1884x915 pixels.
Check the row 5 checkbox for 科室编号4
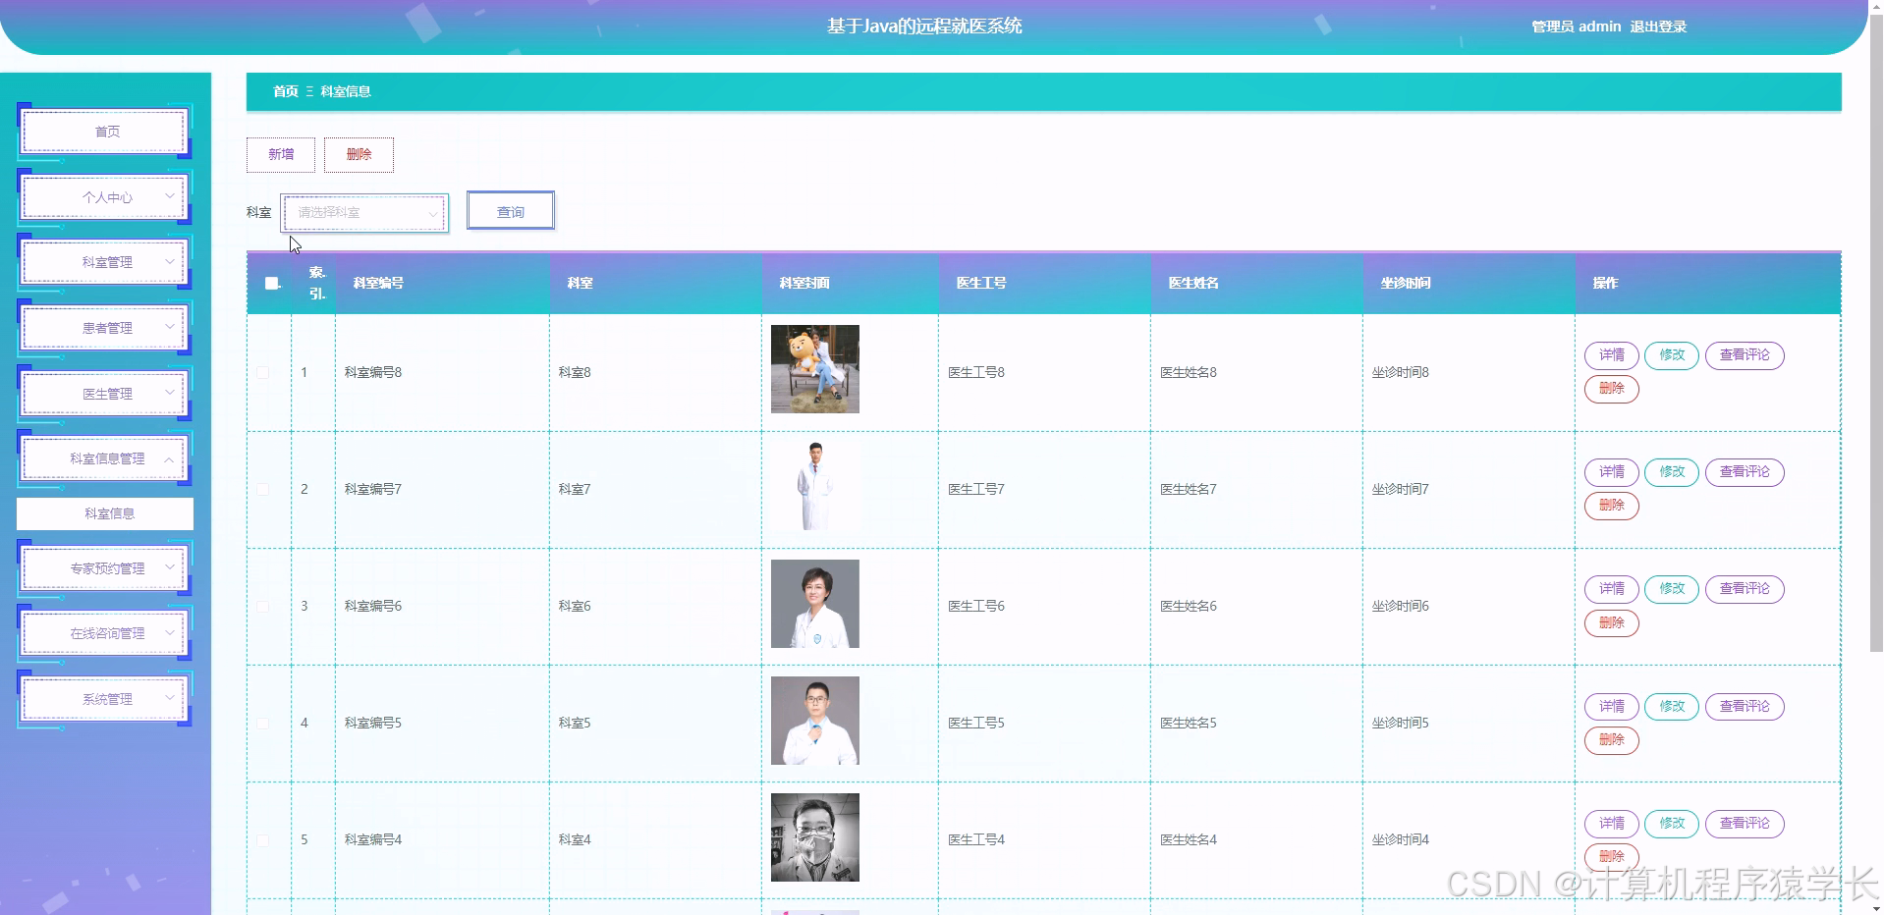(263, 839)
